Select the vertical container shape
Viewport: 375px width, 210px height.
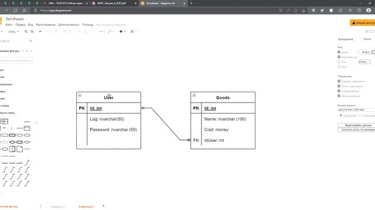[x=12, y=149]
